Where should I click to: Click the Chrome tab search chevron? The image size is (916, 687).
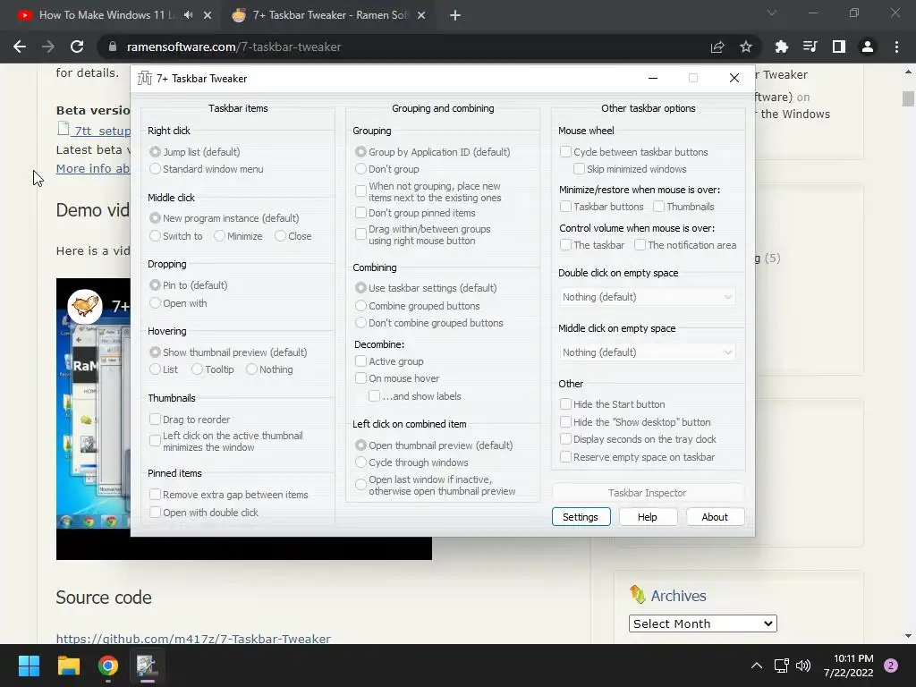click(x=772, y=13)
